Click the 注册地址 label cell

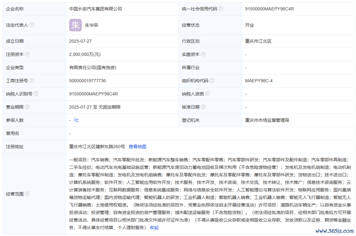[x=34, y=147]
